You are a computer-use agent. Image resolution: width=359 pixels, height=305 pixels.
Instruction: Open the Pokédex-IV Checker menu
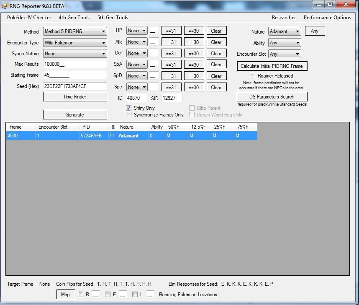point(29,18)
